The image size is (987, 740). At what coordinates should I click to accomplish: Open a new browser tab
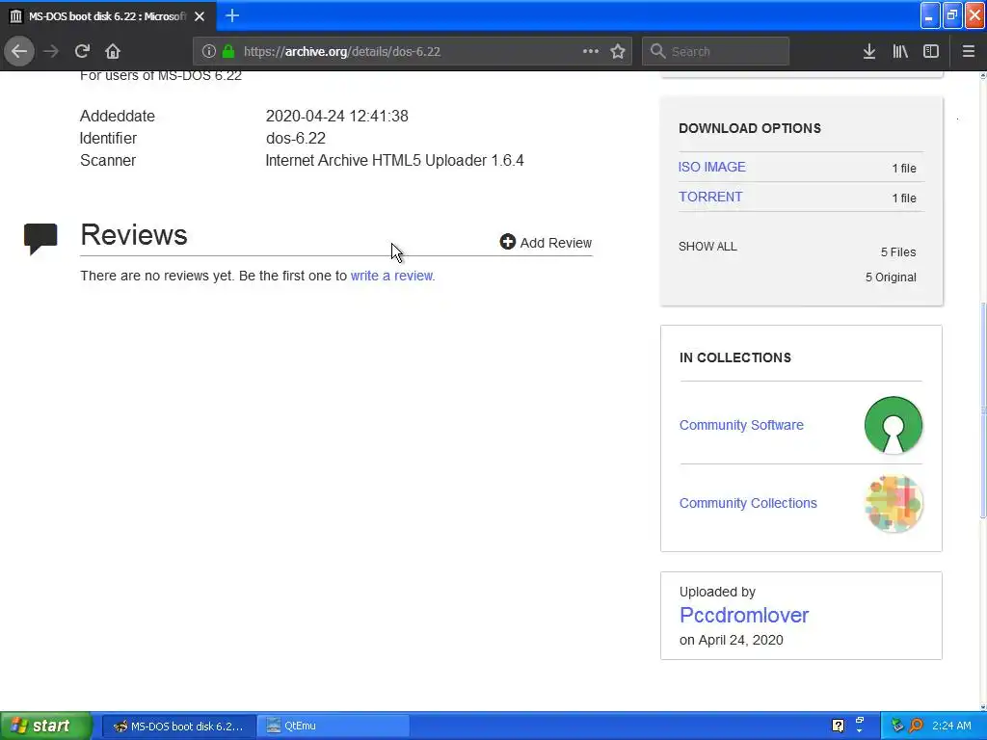coord(232,15)
